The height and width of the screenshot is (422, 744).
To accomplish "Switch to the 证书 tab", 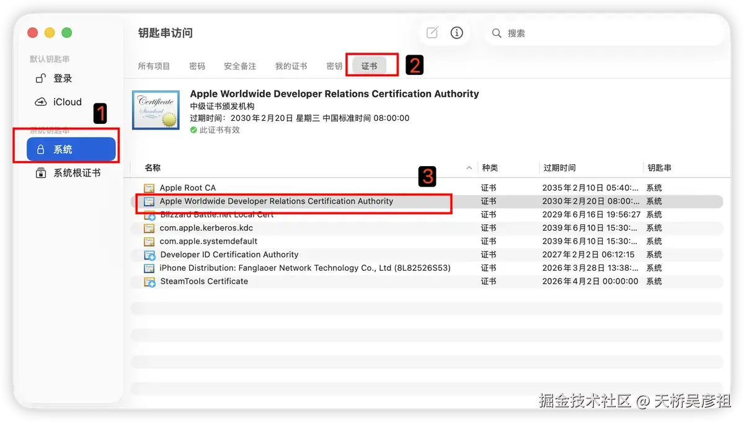I will [x=370, y=66].
